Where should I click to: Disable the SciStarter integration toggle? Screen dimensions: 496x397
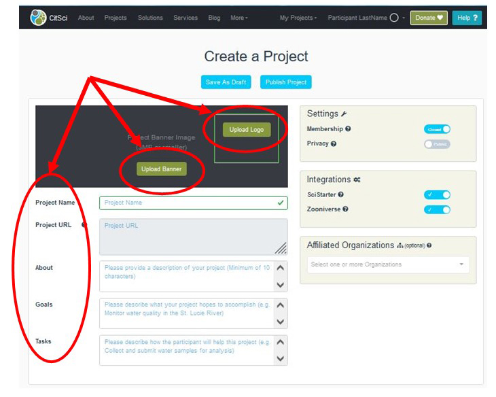tap(437, 194)
